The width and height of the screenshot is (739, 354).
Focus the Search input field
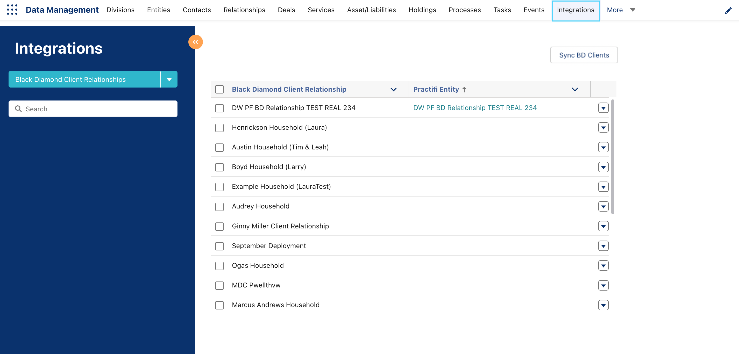tap(97, 109)
